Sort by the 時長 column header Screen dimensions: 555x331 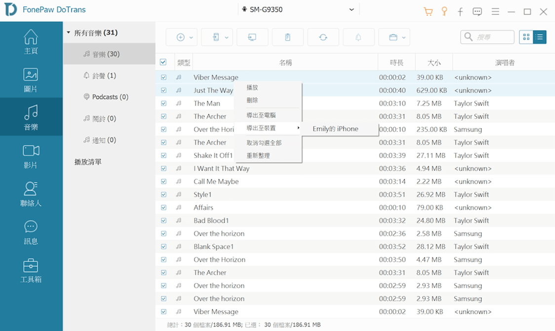396,62
